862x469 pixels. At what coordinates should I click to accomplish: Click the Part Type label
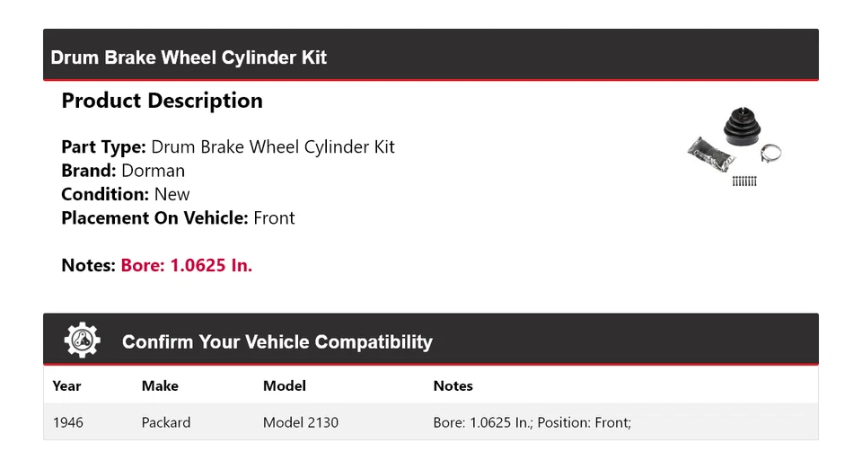(x=103, y=147)
